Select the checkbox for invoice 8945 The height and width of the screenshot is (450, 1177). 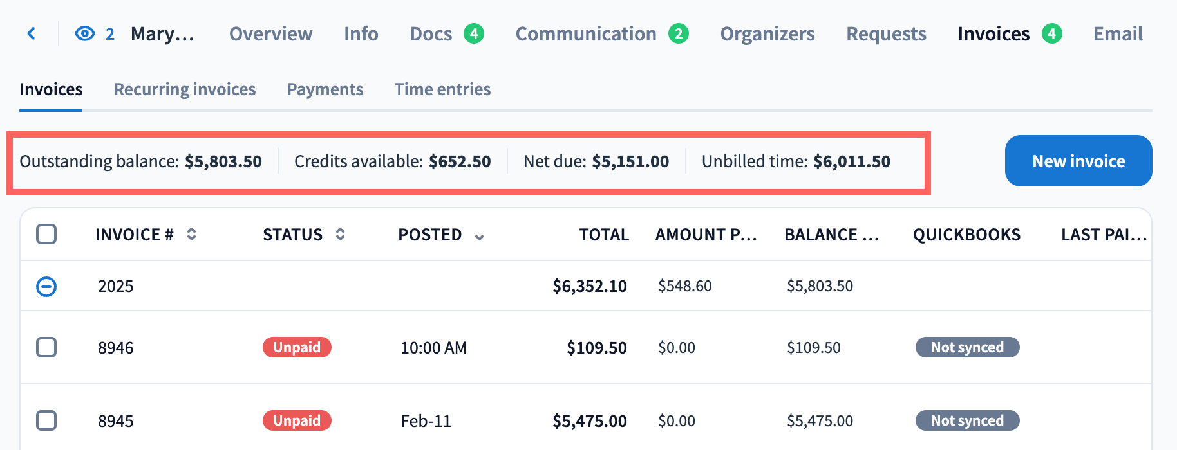[46, 420]
